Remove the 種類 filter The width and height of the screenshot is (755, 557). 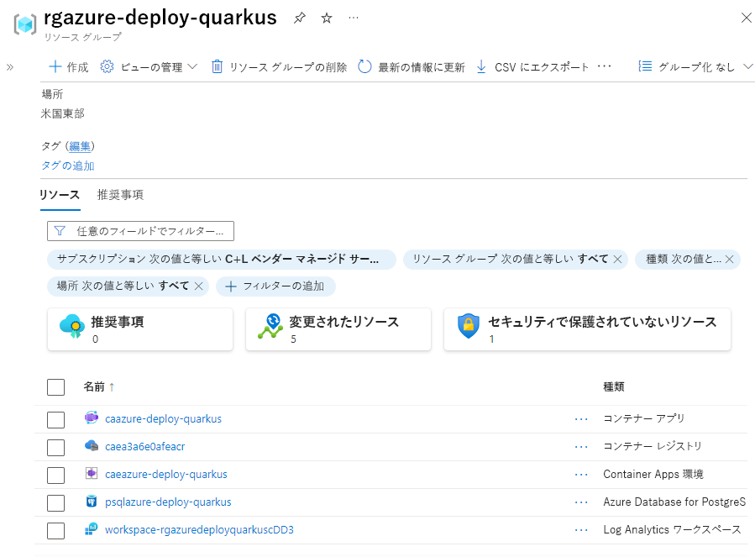coord(730,260)
